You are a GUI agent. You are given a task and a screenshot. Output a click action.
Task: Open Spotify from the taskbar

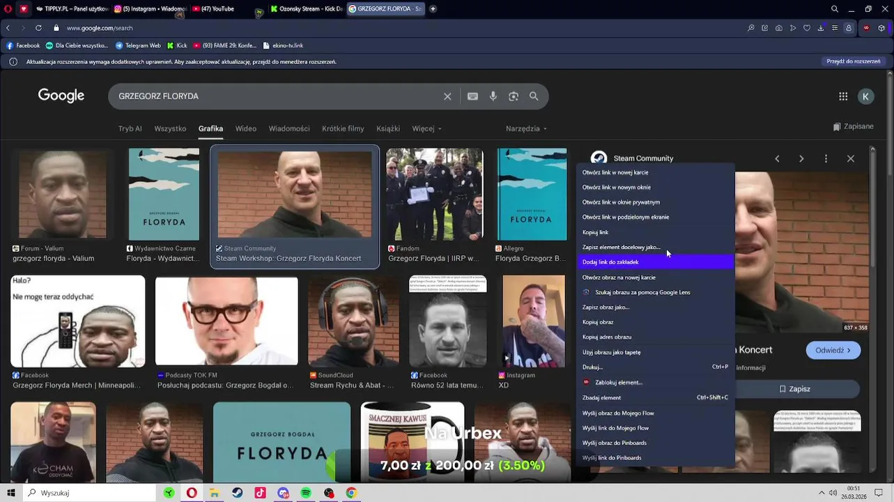pos(306,493)
